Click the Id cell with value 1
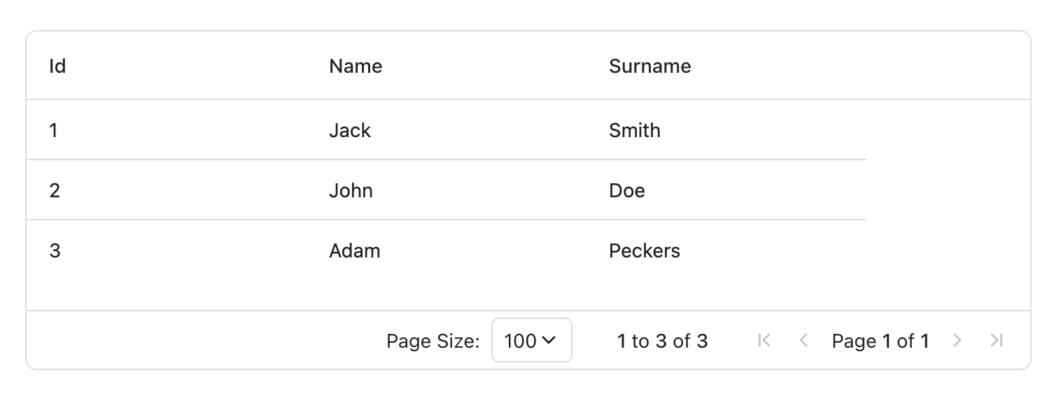Screen dimensions: 1054x396 click(x=167, y=130)
